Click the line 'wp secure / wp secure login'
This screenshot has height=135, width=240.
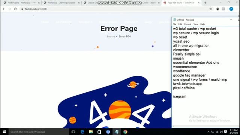click(196, 33)
